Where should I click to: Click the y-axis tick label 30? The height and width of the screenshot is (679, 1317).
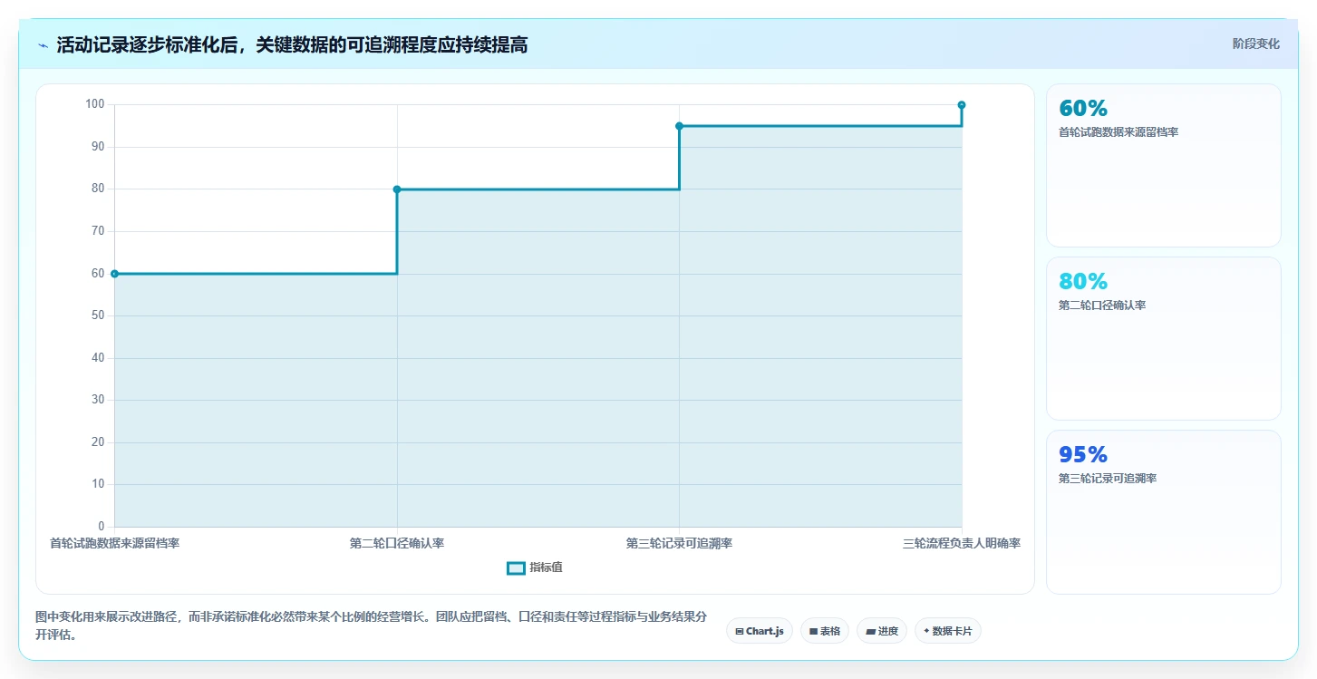[x=98, y=400]
